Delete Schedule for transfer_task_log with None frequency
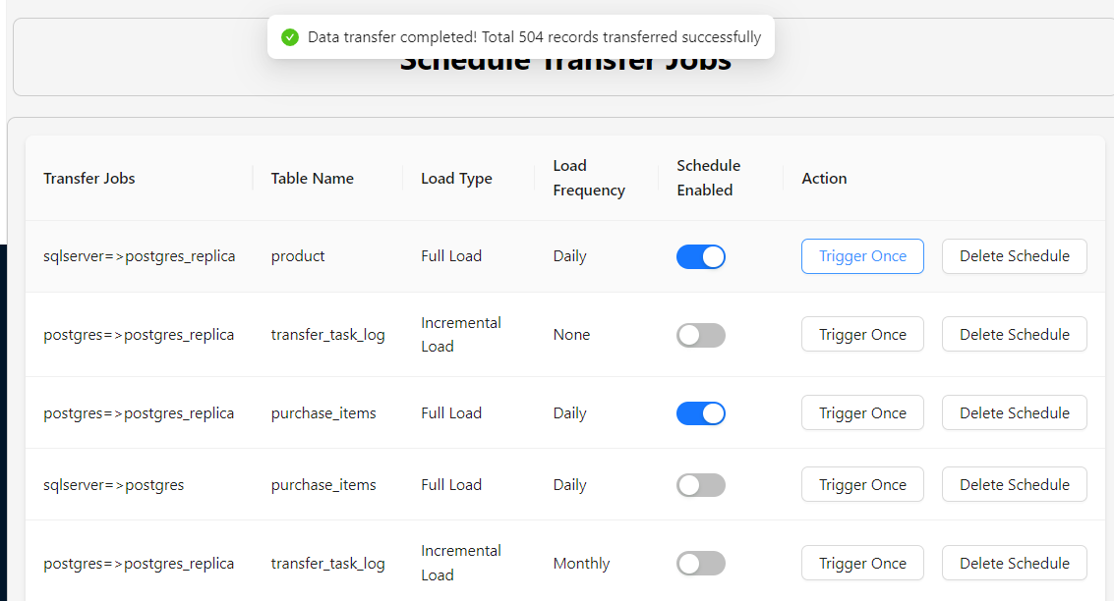 1014,335
